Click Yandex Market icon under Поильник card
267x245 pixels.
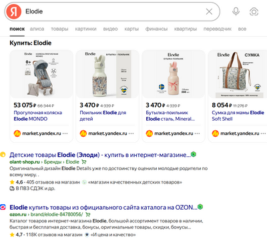(x=83, y=134)
